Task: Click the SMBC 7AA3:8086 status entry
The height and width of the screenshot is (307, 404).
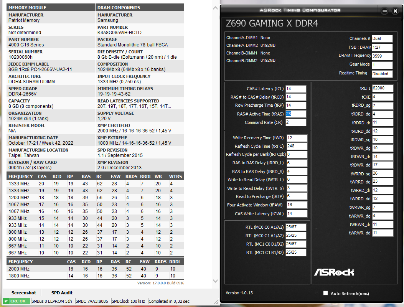Action: point(92,301)
